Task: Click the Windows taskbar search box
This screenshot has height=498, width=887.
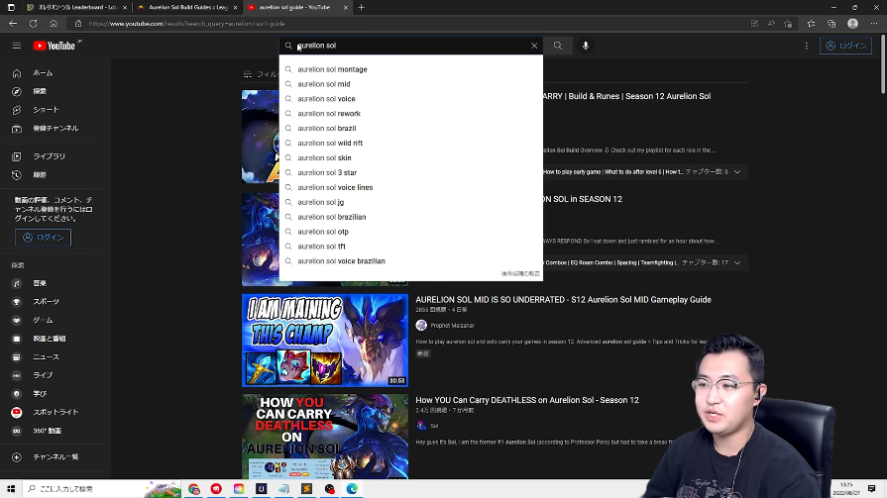Action: coord(102,489)
